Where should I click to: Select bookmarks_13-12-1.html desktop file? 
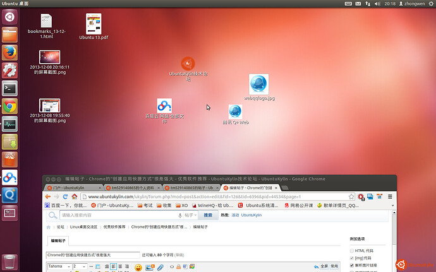pyautogui.click(x=46, y=26)
